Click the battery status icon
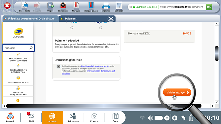The width and height of the screenshot is (221, 124). pos(159,118)
